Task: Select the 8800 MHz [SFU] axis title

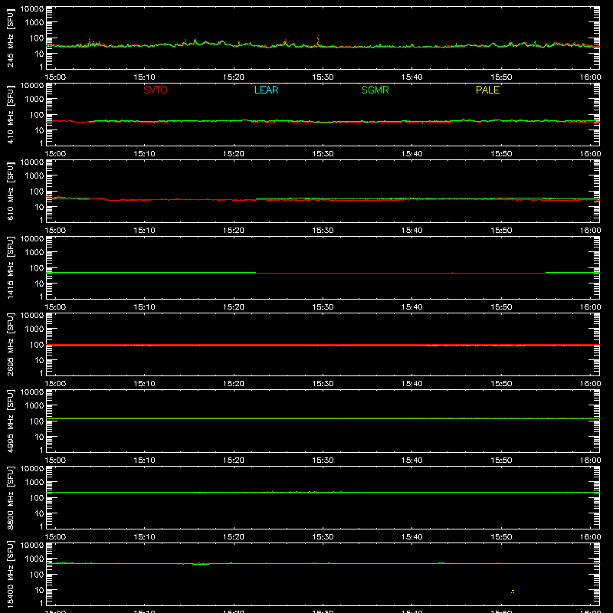Action: point(10,497)
